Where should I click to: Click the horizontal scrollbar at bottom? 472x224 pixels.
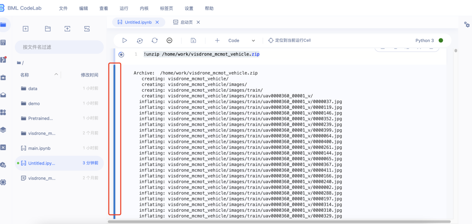tap(279, 221)
